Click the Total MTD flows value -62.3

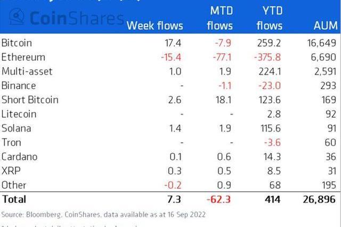(218, 199)
